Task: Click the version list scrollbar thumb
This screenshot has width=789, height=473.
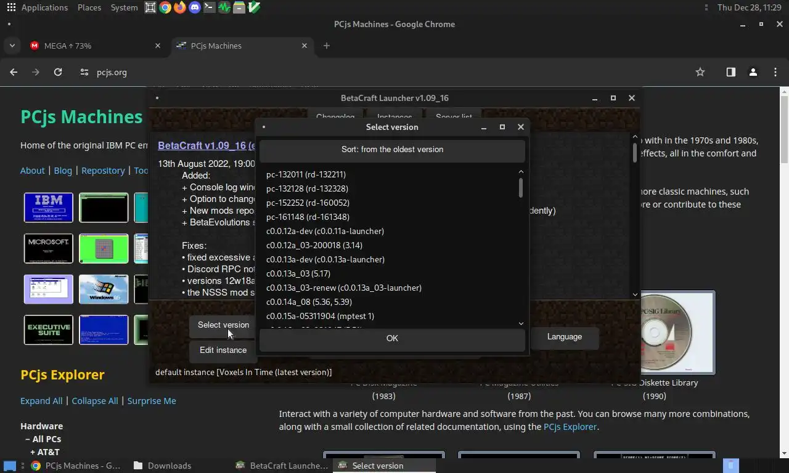Action: coord(521,188)
